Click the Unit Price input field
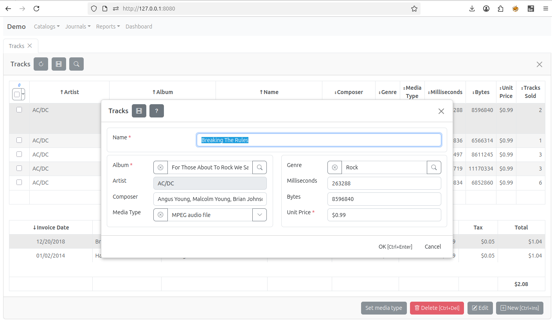The width and height of the screenshot is (552, 320). click(384, 215)
